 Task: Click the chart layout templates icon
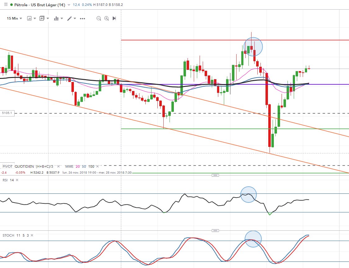pos(42,18)
